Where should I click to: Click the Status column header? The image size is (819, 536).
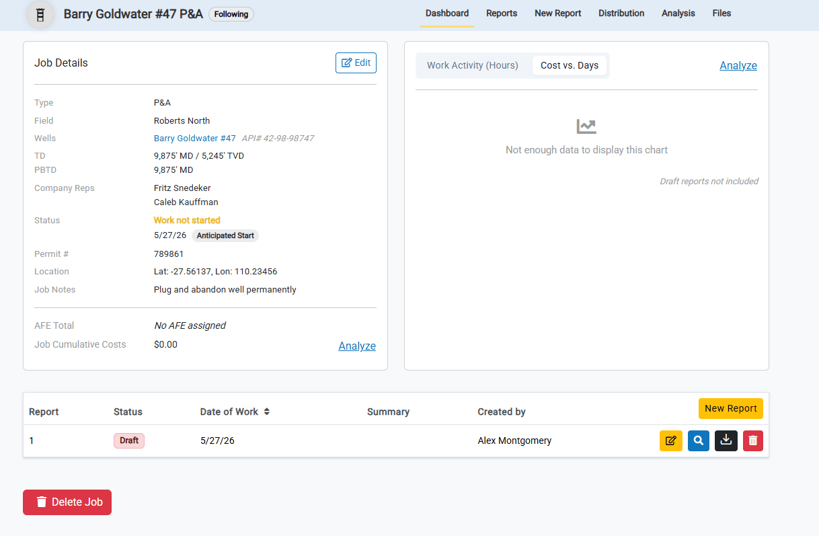point(128,412)
